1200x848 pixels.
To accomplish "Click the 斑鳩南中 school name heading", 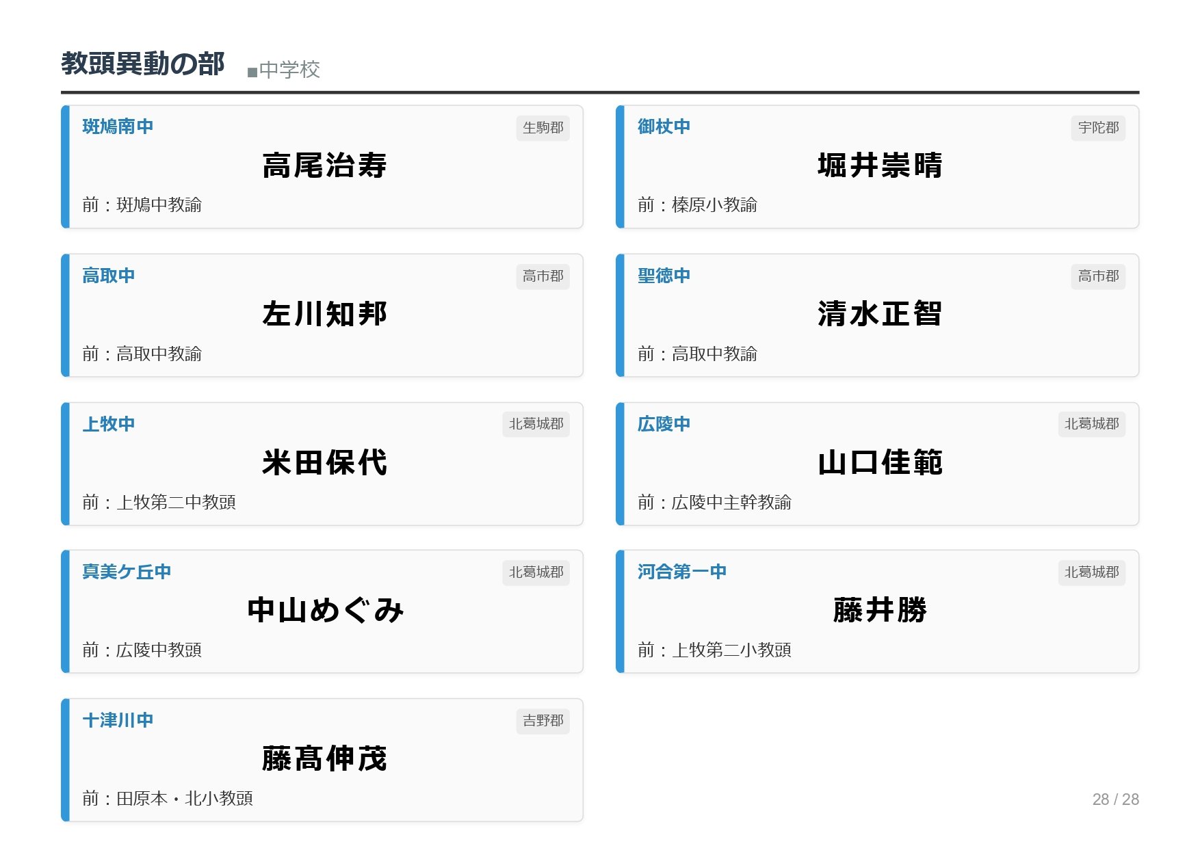I will (118, 127).
